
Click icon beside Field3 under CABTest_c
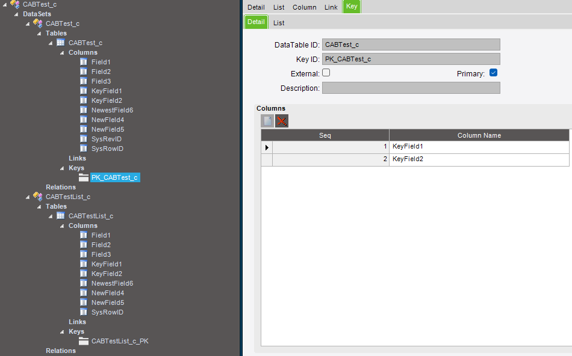pyautogui.click(x=84, y=81)
